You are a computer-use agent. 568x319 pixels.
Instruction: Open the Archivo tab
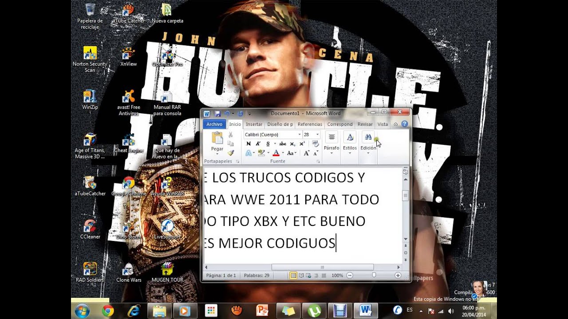[214, 124]
